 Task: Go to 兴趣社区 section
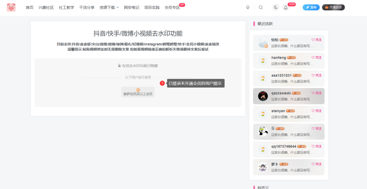pyautogui.click(x=46, y=8)
